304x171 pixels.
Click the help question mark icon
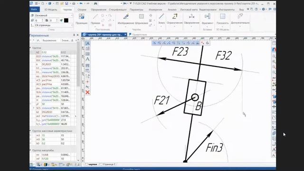[x=256, y=9]
